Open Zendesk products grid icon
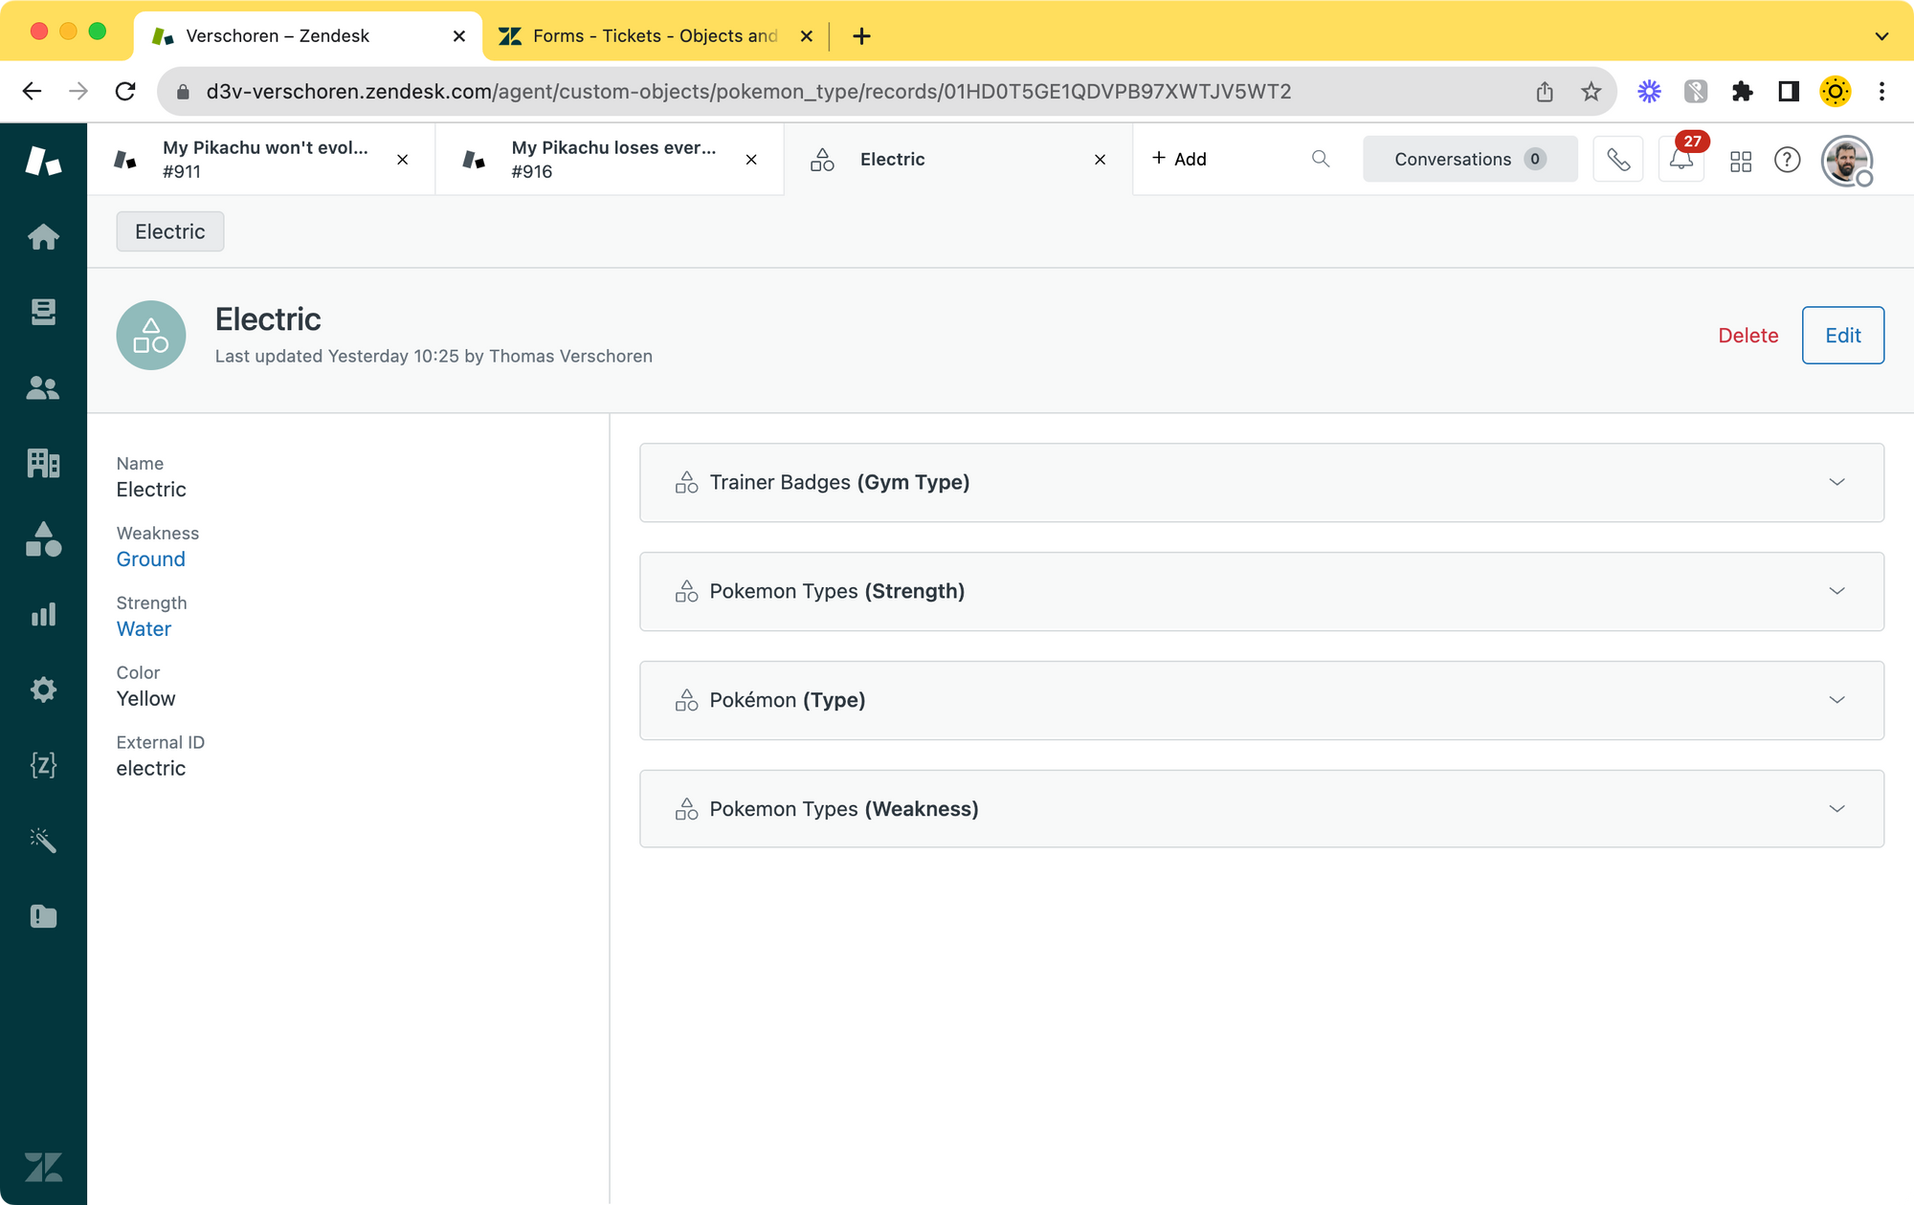 click(1741, 161)
